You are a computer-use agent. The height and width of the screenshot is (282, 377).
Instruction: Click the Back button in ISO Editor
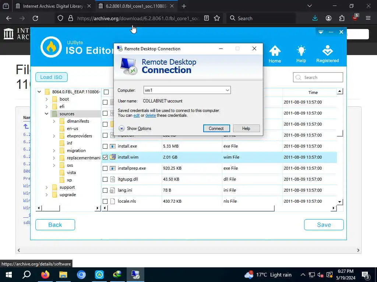pos(55,225)
